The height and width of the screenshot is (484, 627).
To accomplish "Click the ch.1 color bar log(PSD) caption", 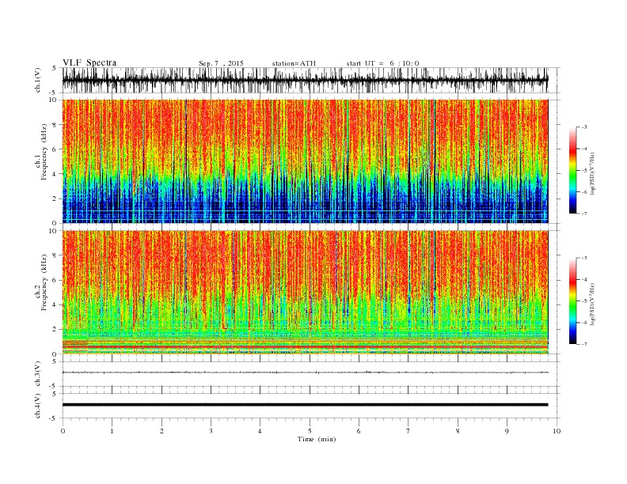I will (x=593, y=174).
